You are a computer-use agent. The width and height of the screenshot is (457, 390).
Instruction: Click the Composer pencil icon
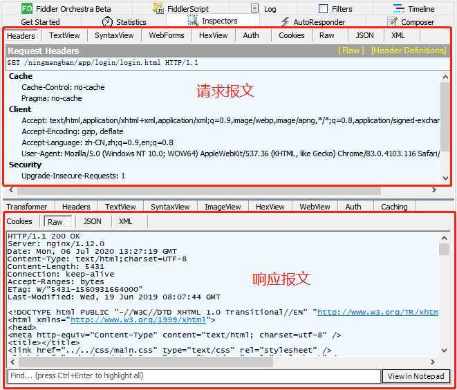point(392,21)
